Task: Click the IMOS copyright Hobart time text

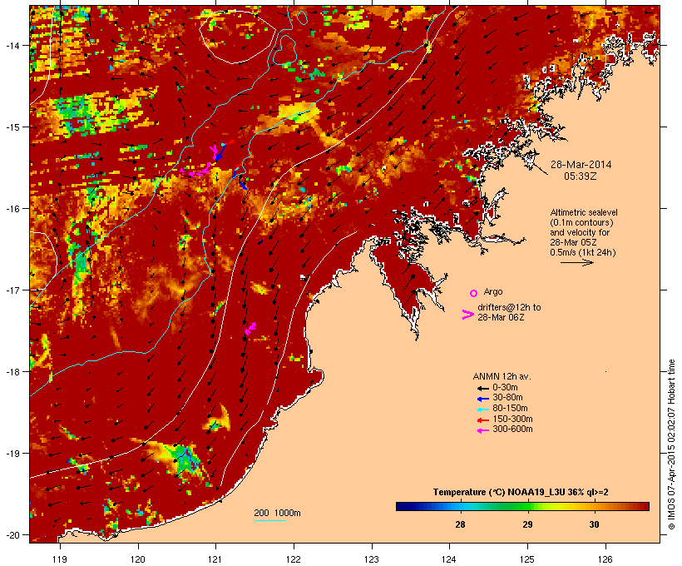Action: coord(671,444)
